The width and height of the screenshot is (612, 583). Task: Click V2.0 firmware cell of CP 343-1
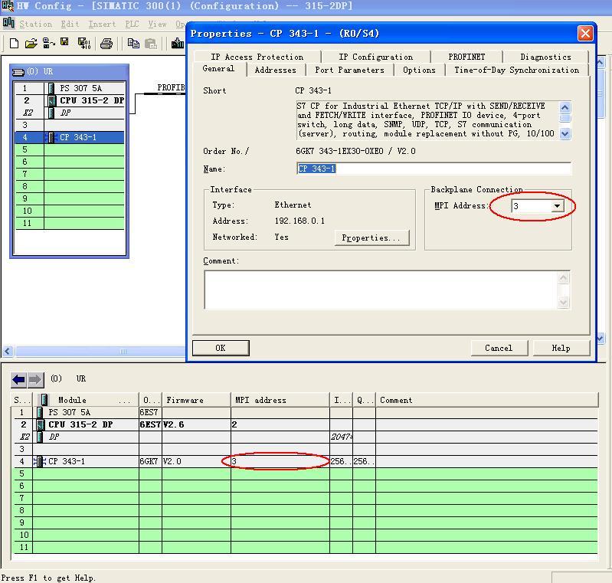[196, 461]
